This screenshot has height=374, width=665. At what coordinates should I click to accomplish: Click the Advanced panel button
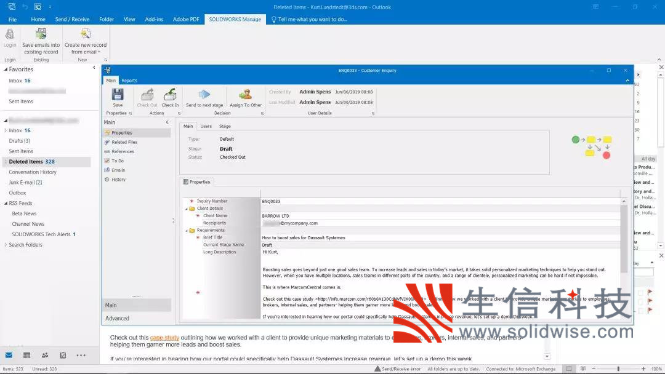pyautogui.click(x=137, y=319)
